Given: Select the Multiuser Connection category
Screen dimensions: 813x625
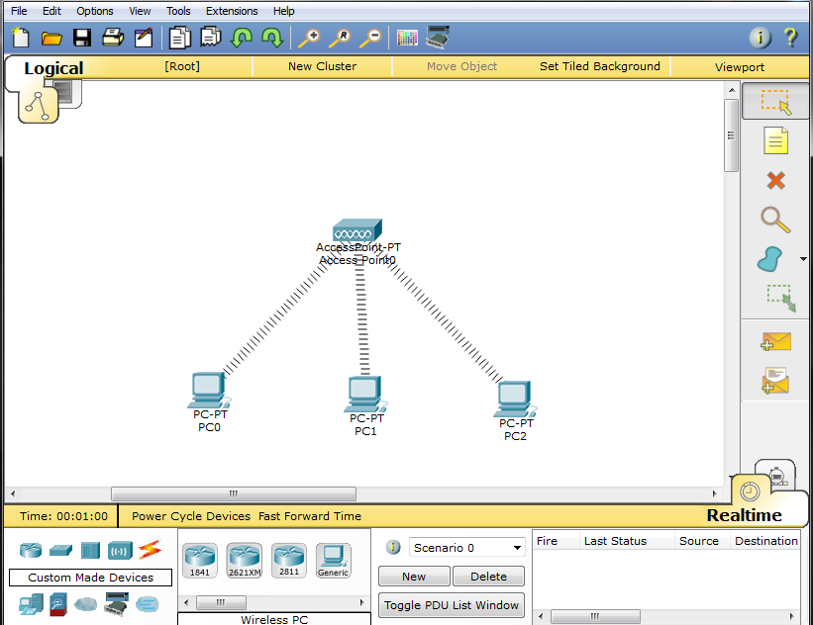Looking at the screenshot, I should pyautogui.click(x=147, y=604).
